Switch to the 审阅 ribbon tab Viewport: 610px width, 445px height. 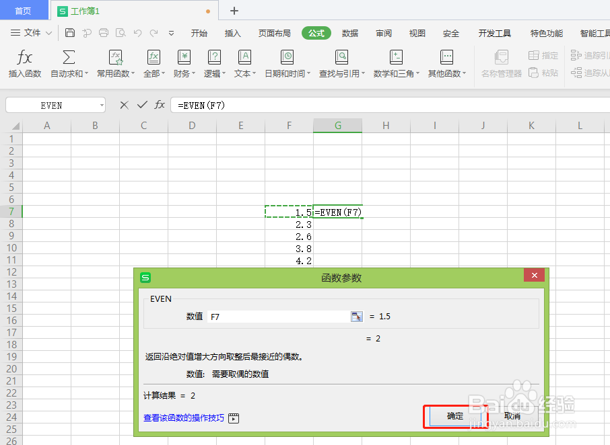coord(384,34)
